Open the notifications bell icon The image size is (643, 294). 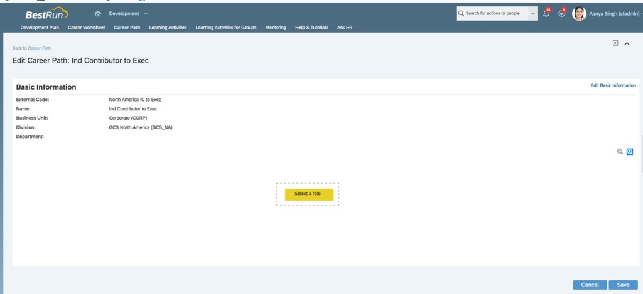click(546, 13)
